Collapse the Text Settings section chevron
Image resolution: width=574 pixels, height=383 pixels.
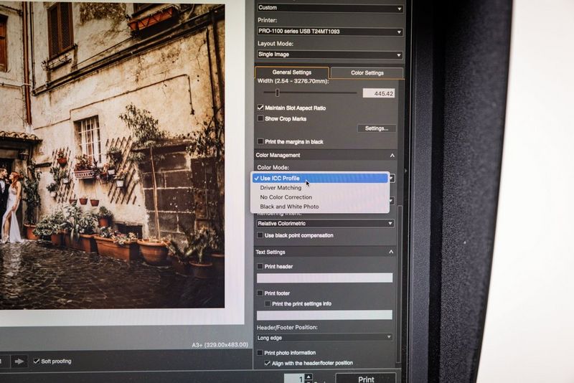[392, 252]
